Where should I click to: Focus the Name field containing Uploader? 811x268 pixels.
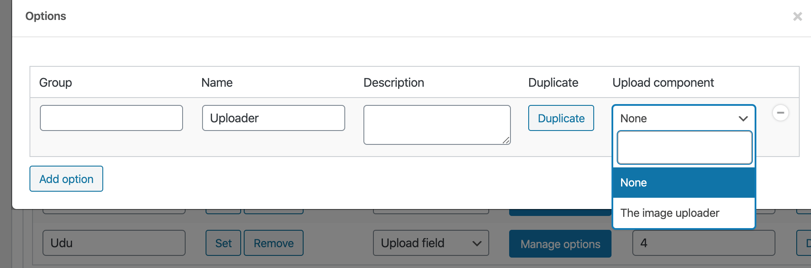pyautogui.click(x=274, y=118)
